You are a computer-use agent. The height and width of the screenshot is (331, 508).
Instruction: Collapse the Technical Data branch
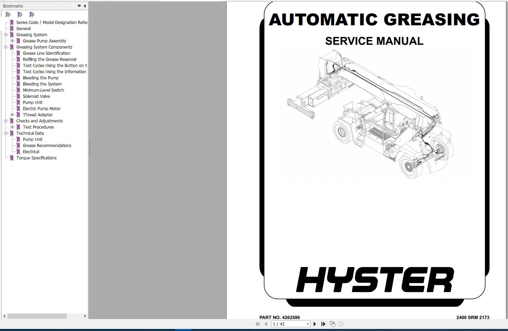[6, 133]
